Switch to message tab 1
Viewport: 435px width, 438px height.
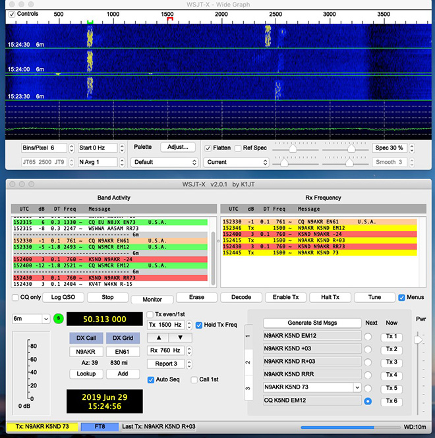pos(248,337)
